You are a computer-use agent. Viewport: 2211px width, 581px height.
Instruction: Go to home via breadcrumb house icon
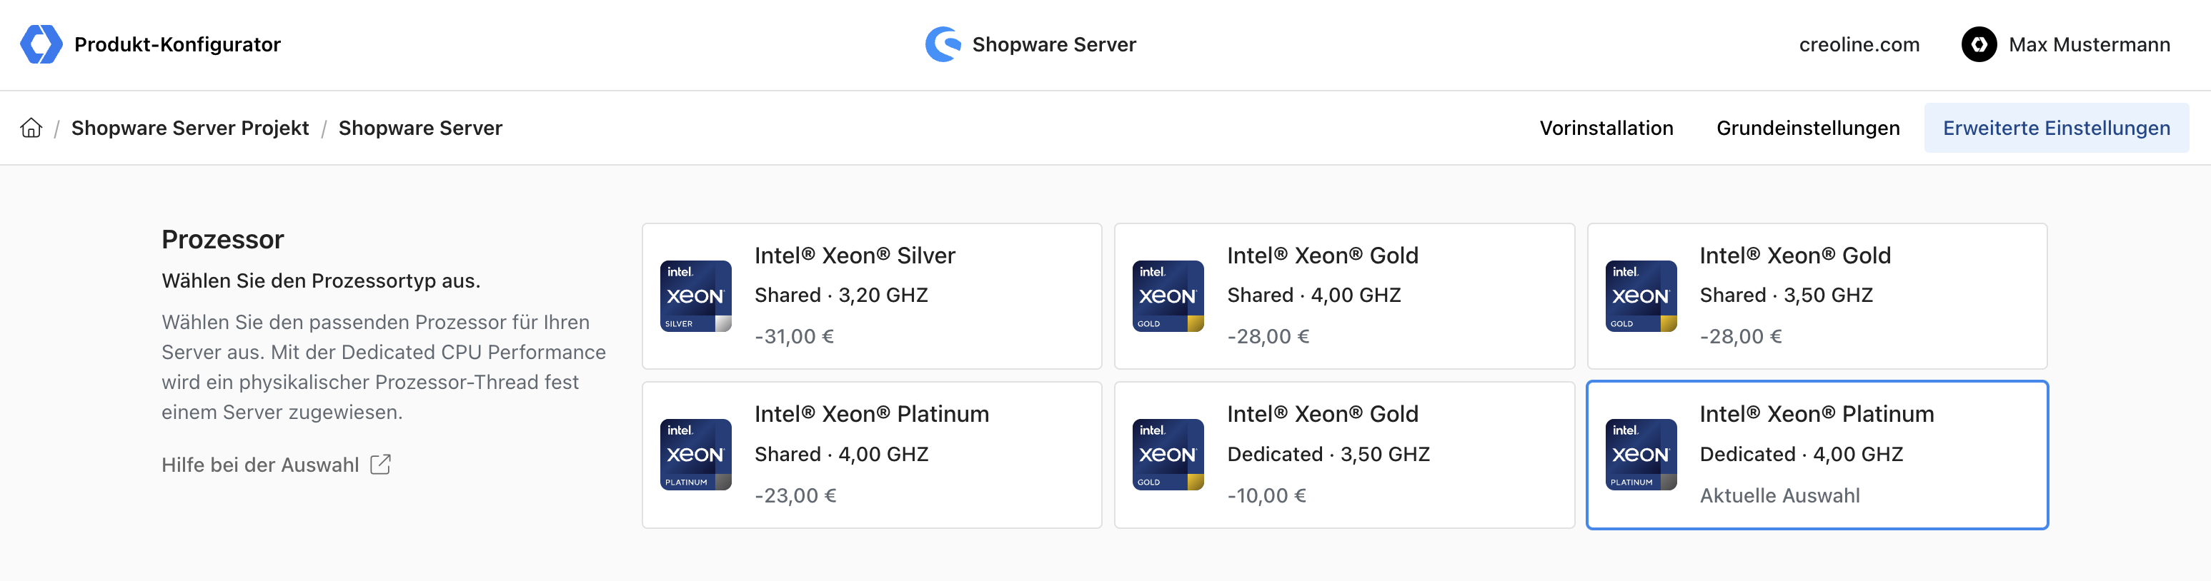pyautogui.click(x=31, y=128)
